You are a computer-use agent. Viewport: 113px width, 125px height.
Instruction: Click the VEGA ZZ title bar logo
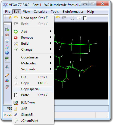tap(5, 5)
